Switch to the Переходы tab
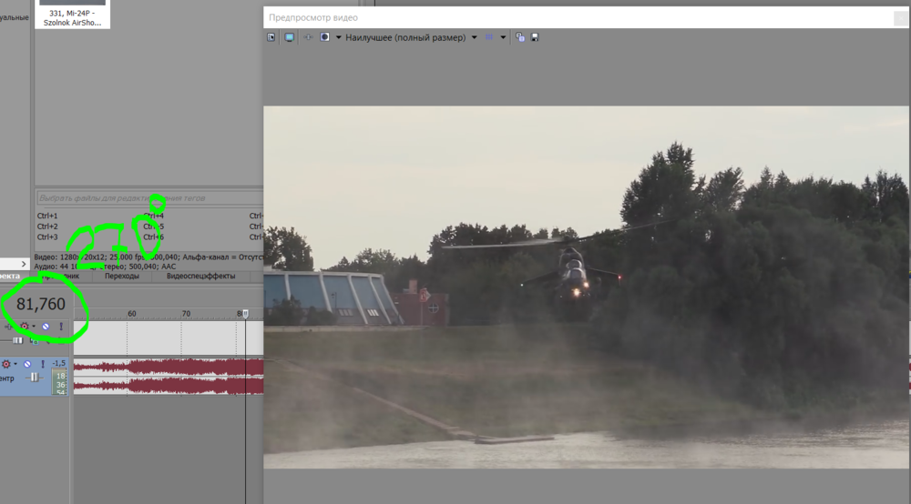 [122, 276]
